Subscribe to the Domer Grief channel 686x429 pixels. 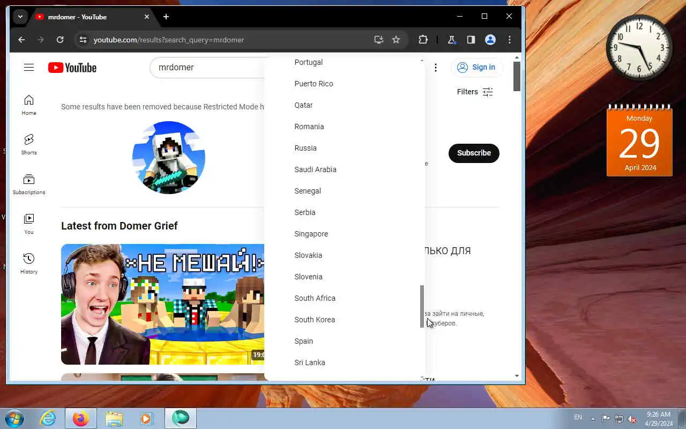[x=474, y=153]
